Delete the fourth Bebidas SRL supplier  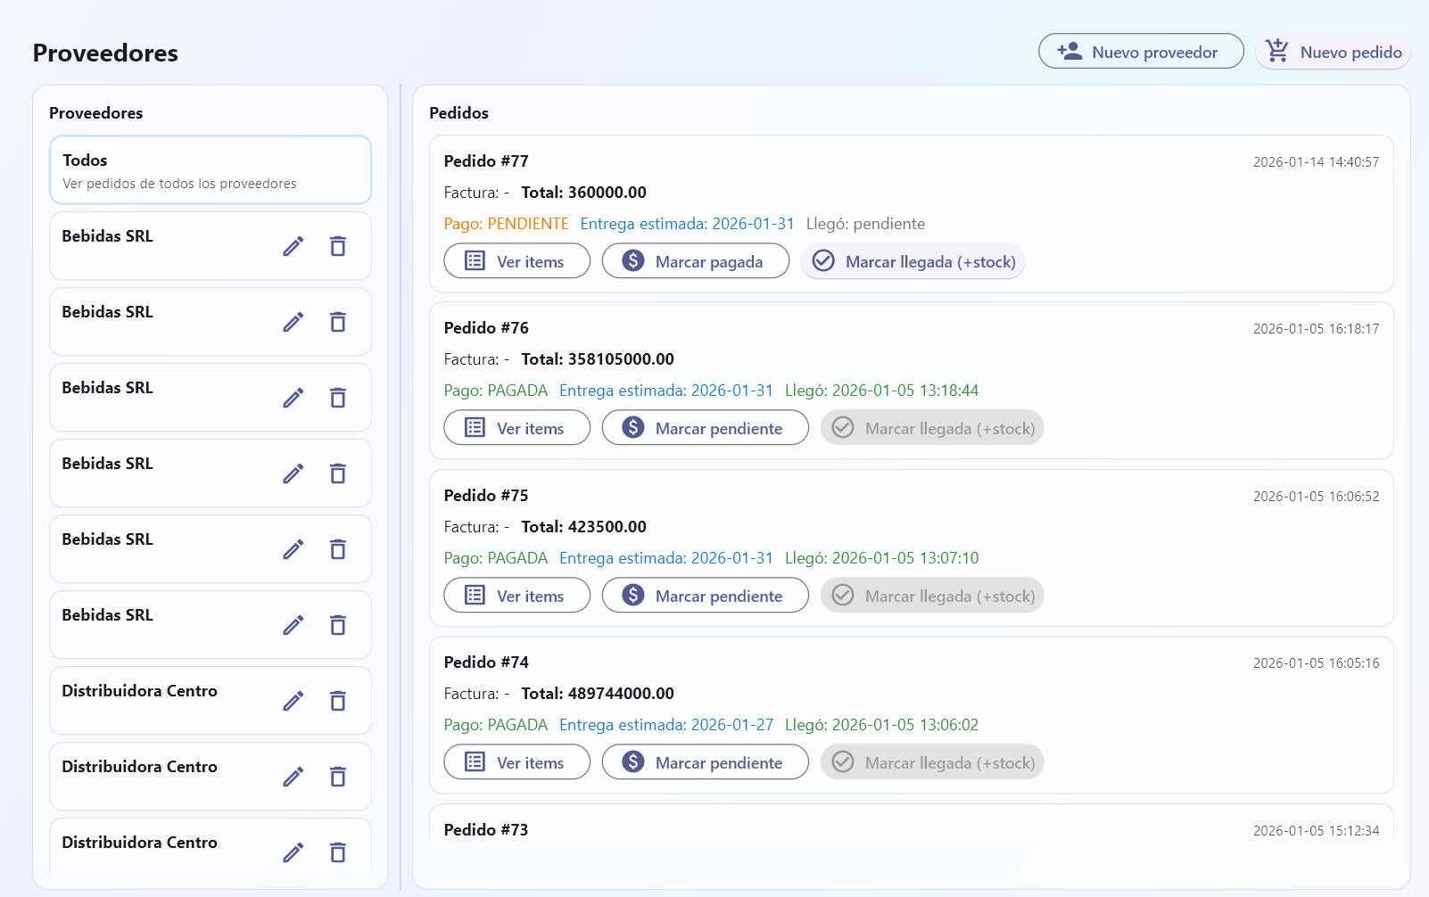[337, 473]
